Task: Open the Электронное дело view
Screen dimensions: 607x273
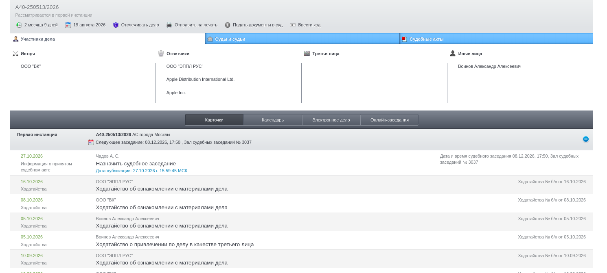Action: (x=331, y=120)
